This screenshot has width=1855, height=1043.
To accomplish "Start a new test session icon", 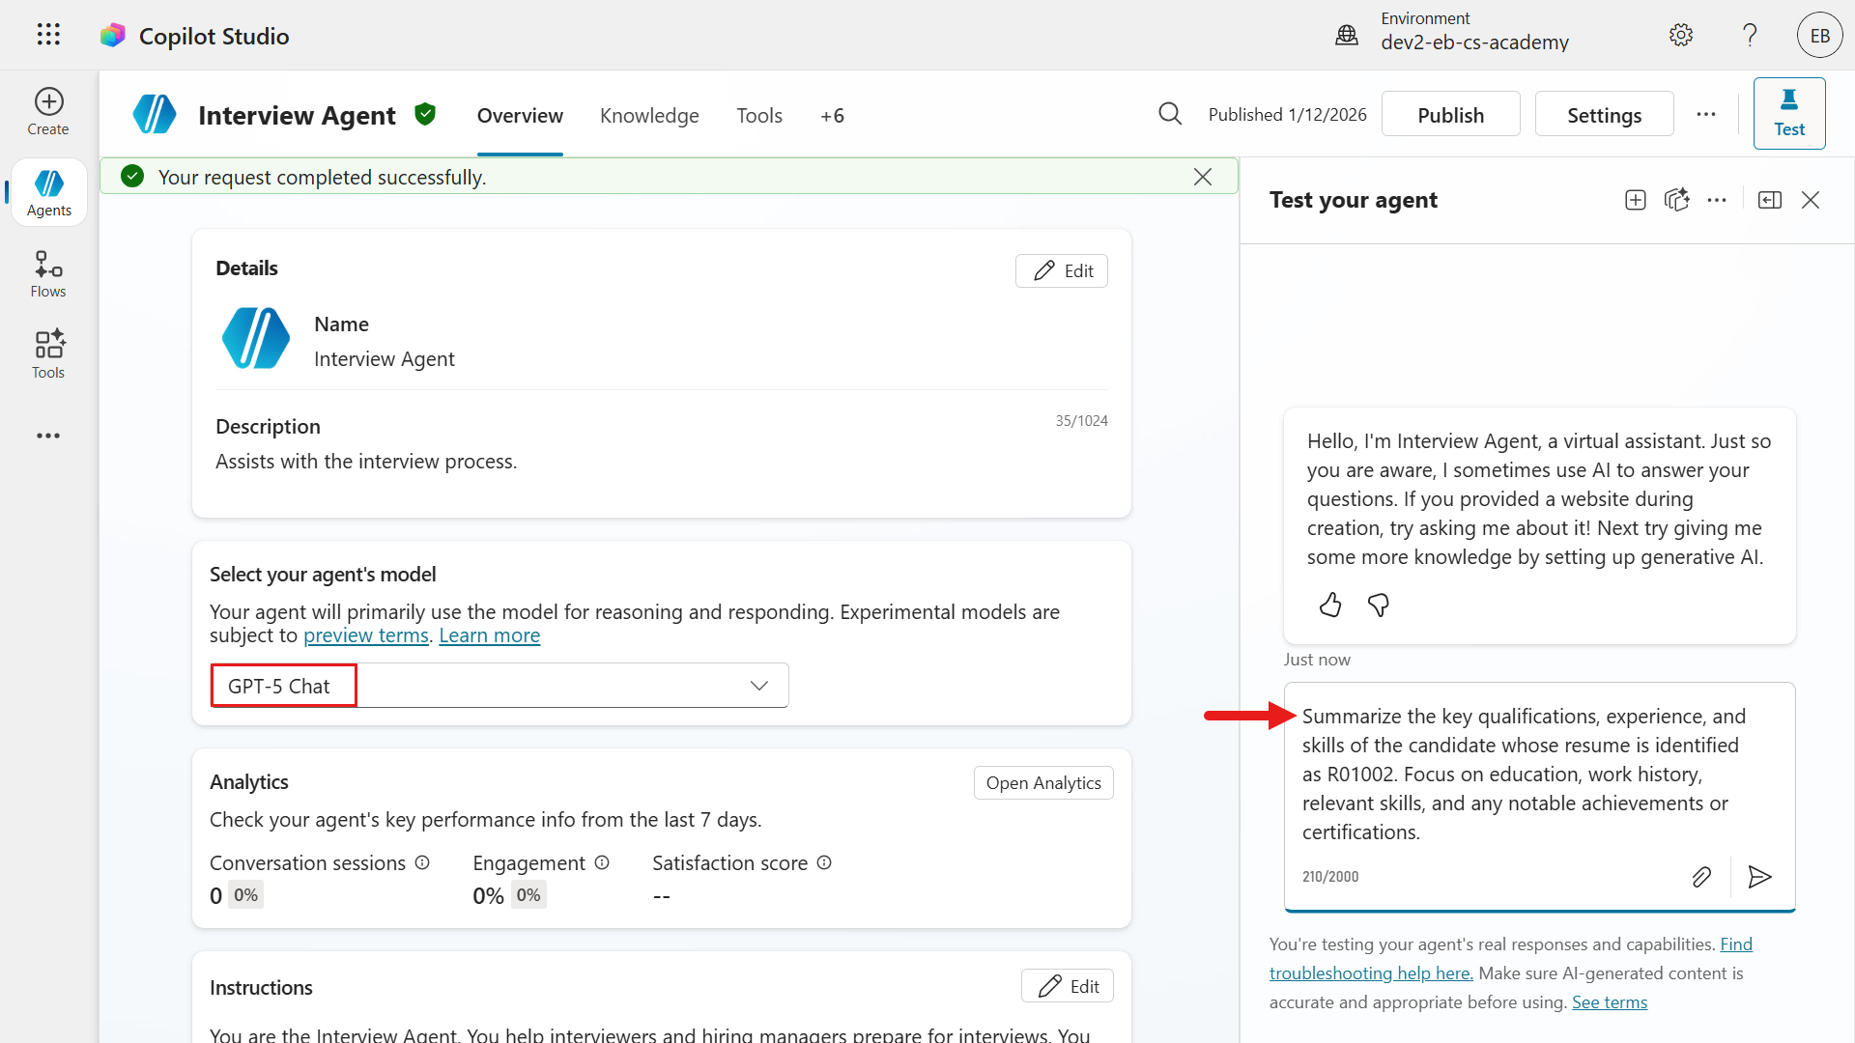I will click(1635, 200).
